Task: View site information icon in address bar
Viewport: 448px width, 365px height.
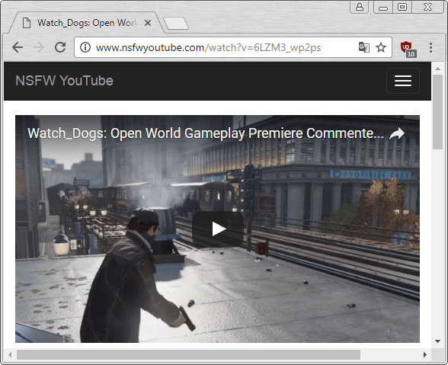Action: pos(85,47)
